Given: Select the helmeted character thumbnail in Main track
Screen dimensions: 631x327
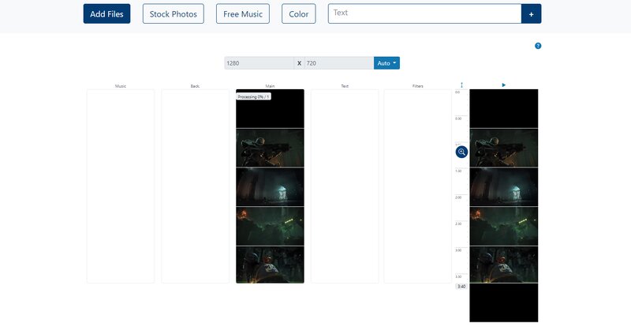Looking at the screenshot, I should [x=270, y=265].
